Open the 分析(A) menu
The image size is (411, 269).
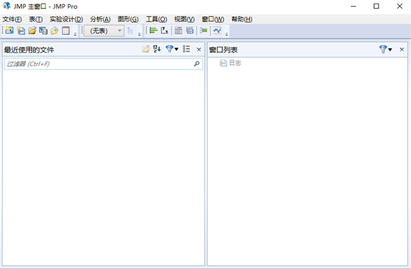(x=100, y=19)
